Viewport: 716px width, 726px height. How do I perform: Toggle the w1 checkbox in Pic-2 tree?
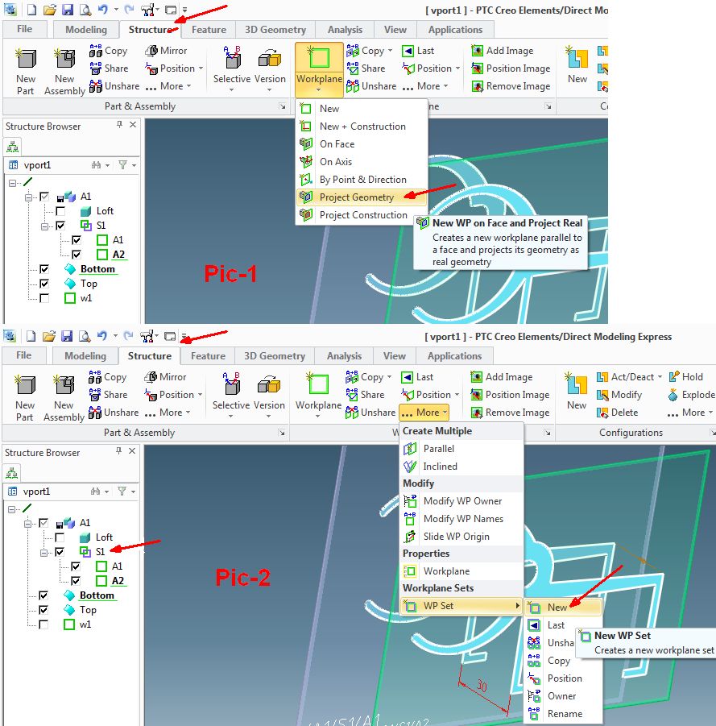pyautogui.click(x=43, y=624)
